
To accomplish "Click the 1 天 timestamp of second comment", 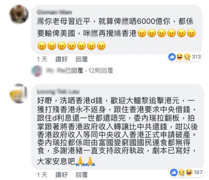I will (42, 175).
